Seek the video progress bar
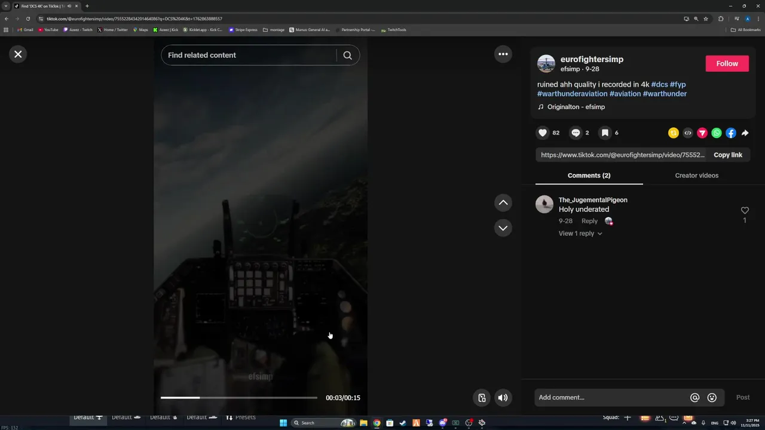 [x=239, y=398]
